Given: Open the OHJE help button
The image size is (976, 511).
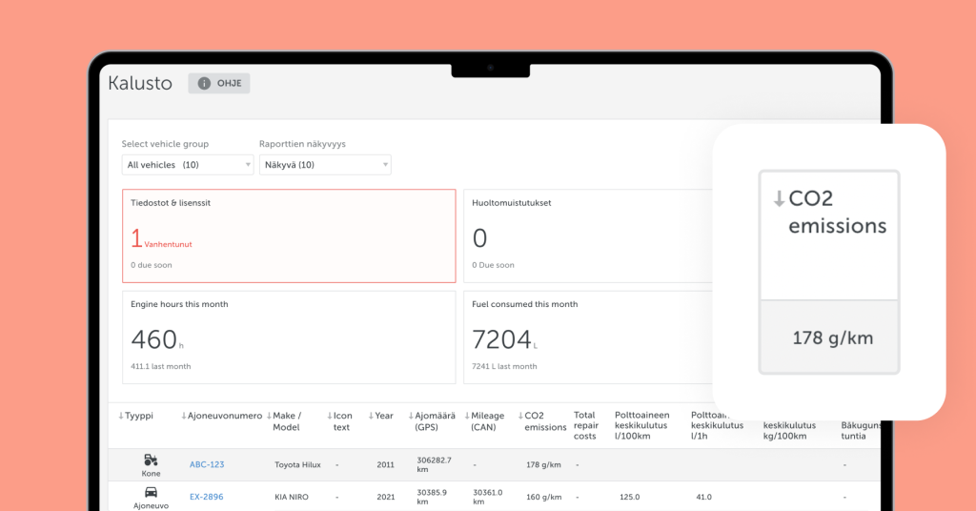Looking at the screenshot, I should point(219,84).
